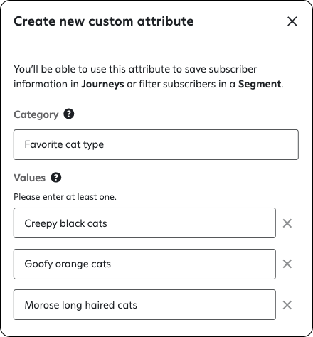Close the Create new custom attribute dialog
Screen dimensions: 313x337
(292, 21)
